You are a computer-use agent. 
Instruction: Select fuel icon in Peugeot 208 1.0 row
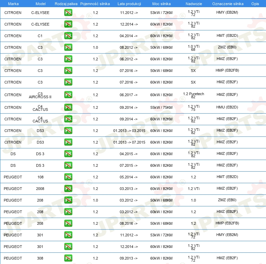[x=68, y=200]
